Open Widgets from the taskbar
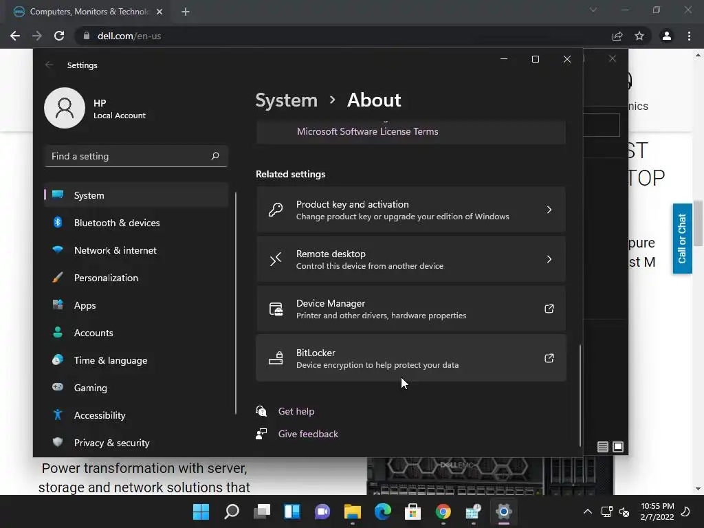Viewport: 704px width, 528px height. [x=291, y=511]
